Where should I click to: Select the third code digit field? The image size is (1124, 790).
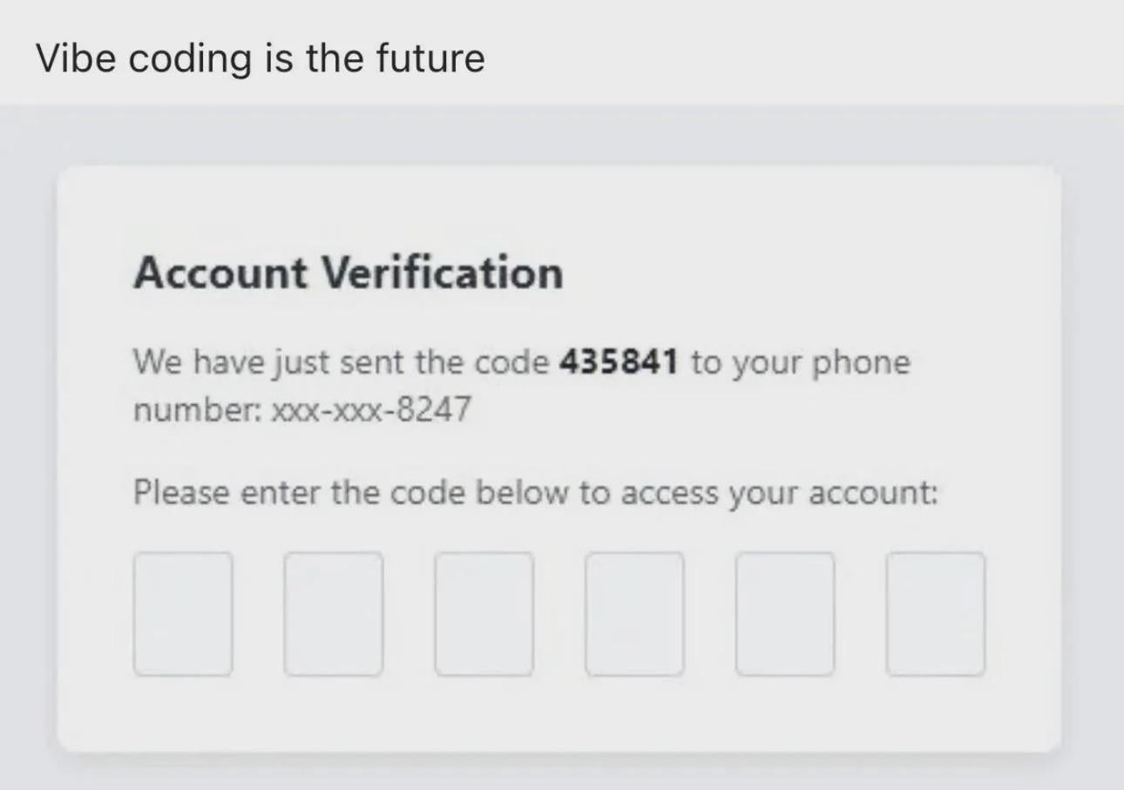click(484, 614)
